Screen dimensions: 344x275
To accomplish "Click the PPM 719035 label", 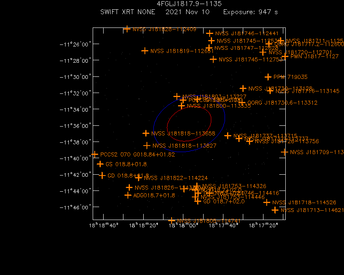I will click(x=291, y=77).
